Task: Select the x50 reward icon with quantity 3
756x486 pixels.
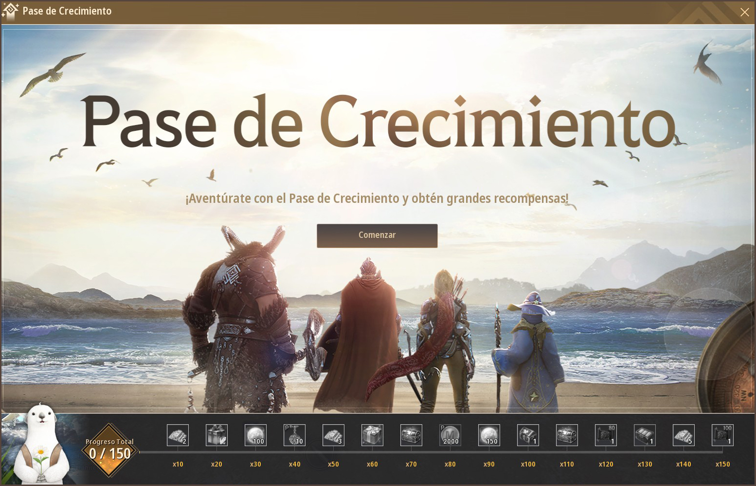Action: click(x=333, y=435)
